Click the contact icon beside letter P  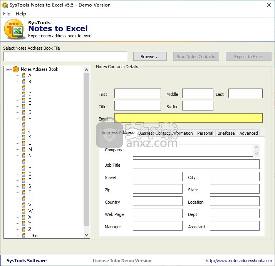point(23,168)
